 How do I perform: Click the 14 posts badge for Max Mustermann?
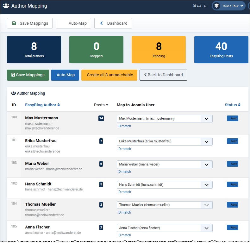coord(101,118)
